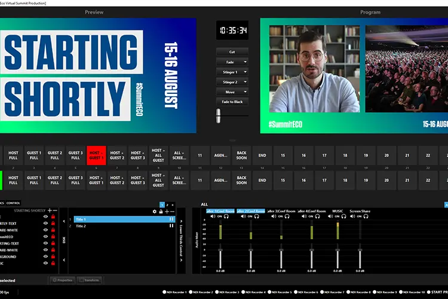Unlock the BACKGROUND layer red lock
The height and width of the screenshot is (299, 448).
pyautogui.click(x=53, y=257)
